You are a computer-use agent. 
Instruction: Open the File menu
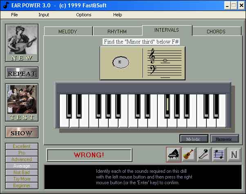[14, 15]
